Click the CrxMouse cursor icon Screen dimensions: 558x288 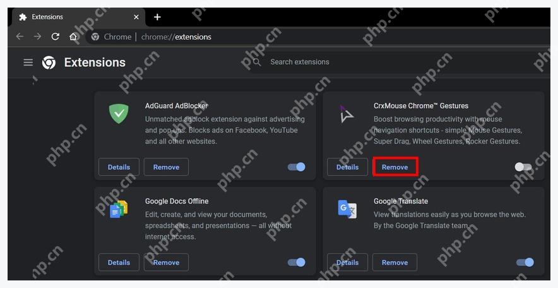pyautogui.click(x=345, y=114)
